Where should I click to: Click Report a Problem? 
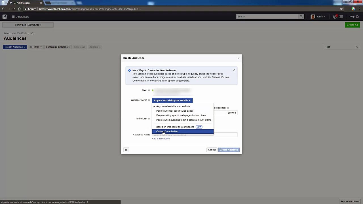click(x=350, y=201)
